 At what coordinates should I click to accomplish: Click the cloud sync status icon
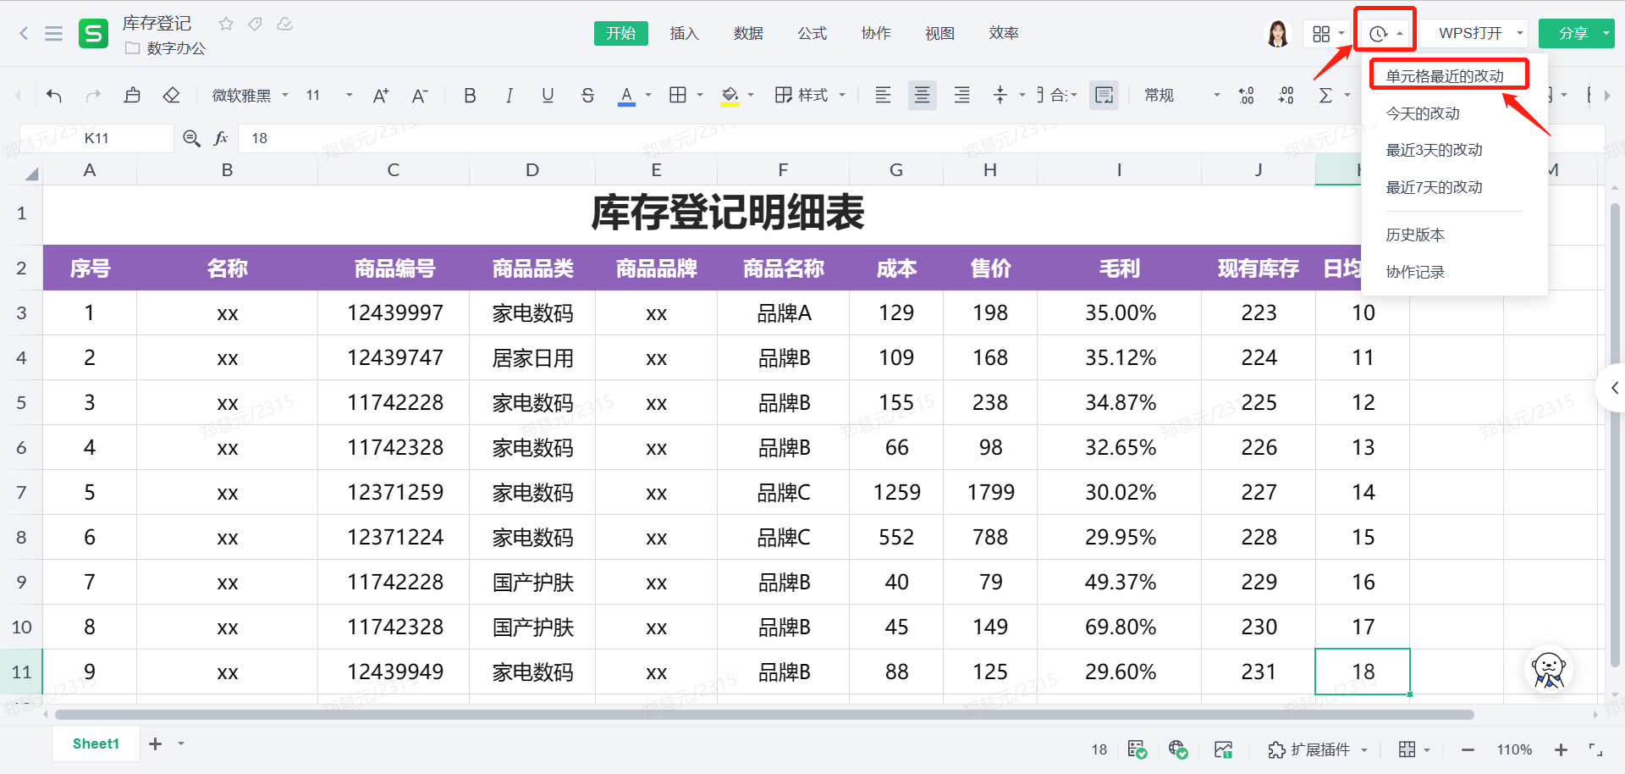285,24
